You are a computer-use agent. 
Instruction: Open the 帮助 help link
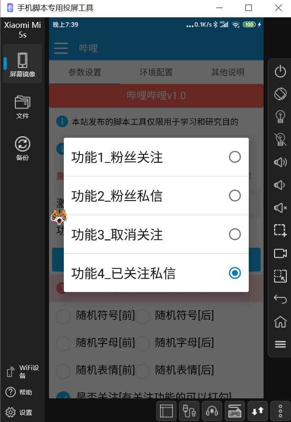(19, 392)
